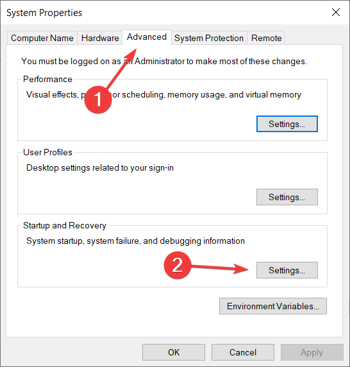350x367 pixels.
Task: Click the greyed-out Apply button
Action: (x=312, y=352)
